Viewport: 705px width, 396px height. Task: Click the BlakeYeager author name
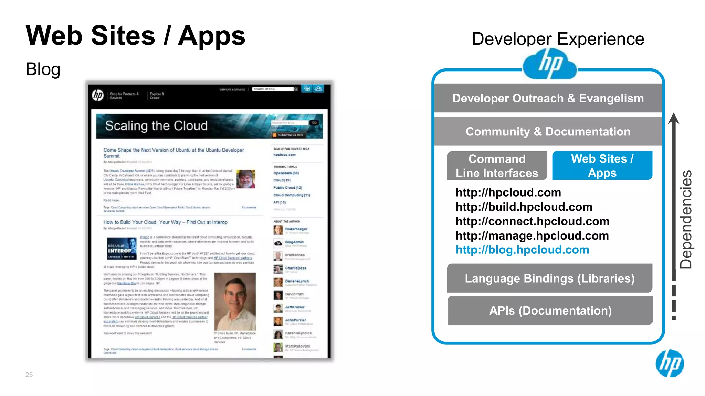click(296, 229)
